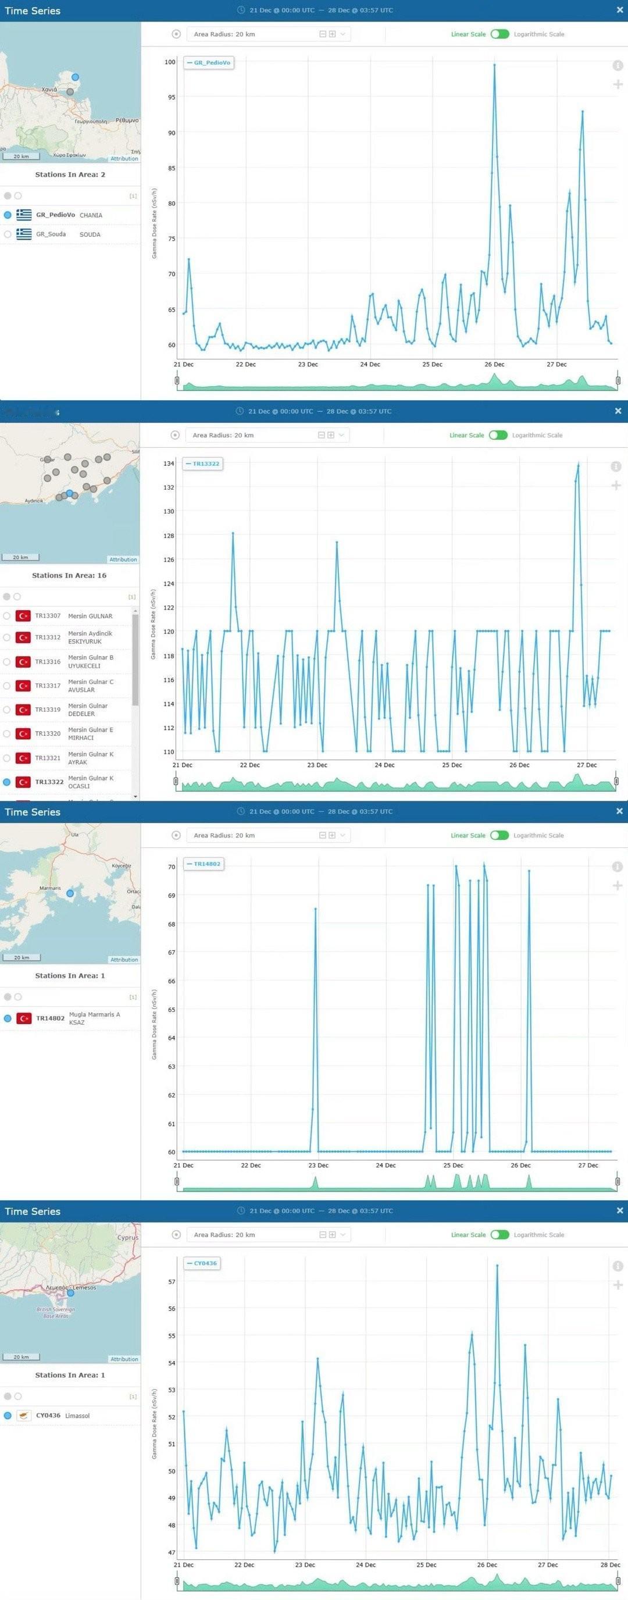Screen dimensions: 628x1600
Task: Click the clock icon in the TR14802 panel header
Action: click(242, 811)
